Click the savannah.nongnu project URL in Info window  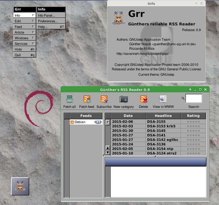[143, 54]
